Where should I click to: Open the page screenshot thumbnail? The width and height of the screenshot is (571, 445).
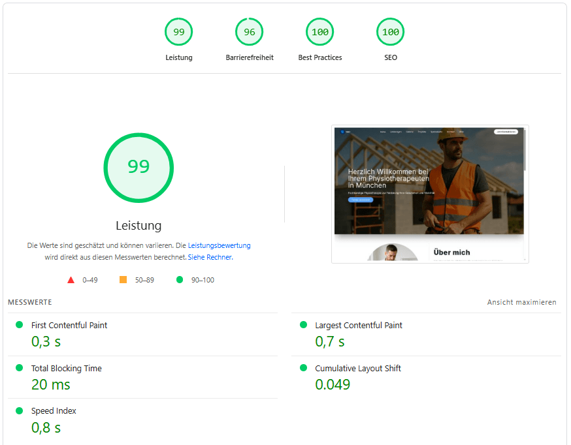(x=430, y=194)
